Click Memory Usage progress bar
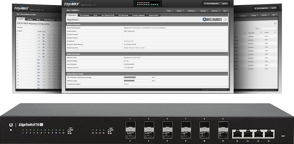This screenshot has height=144, width=294. click(137, 81)
